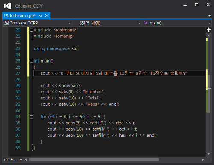Click on the <iomanip> include text

click(x=64, y=36)
